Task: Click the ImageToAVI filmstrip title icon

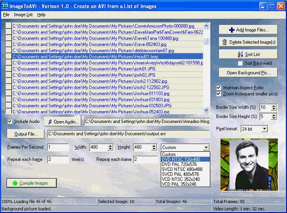Action: 5,6
